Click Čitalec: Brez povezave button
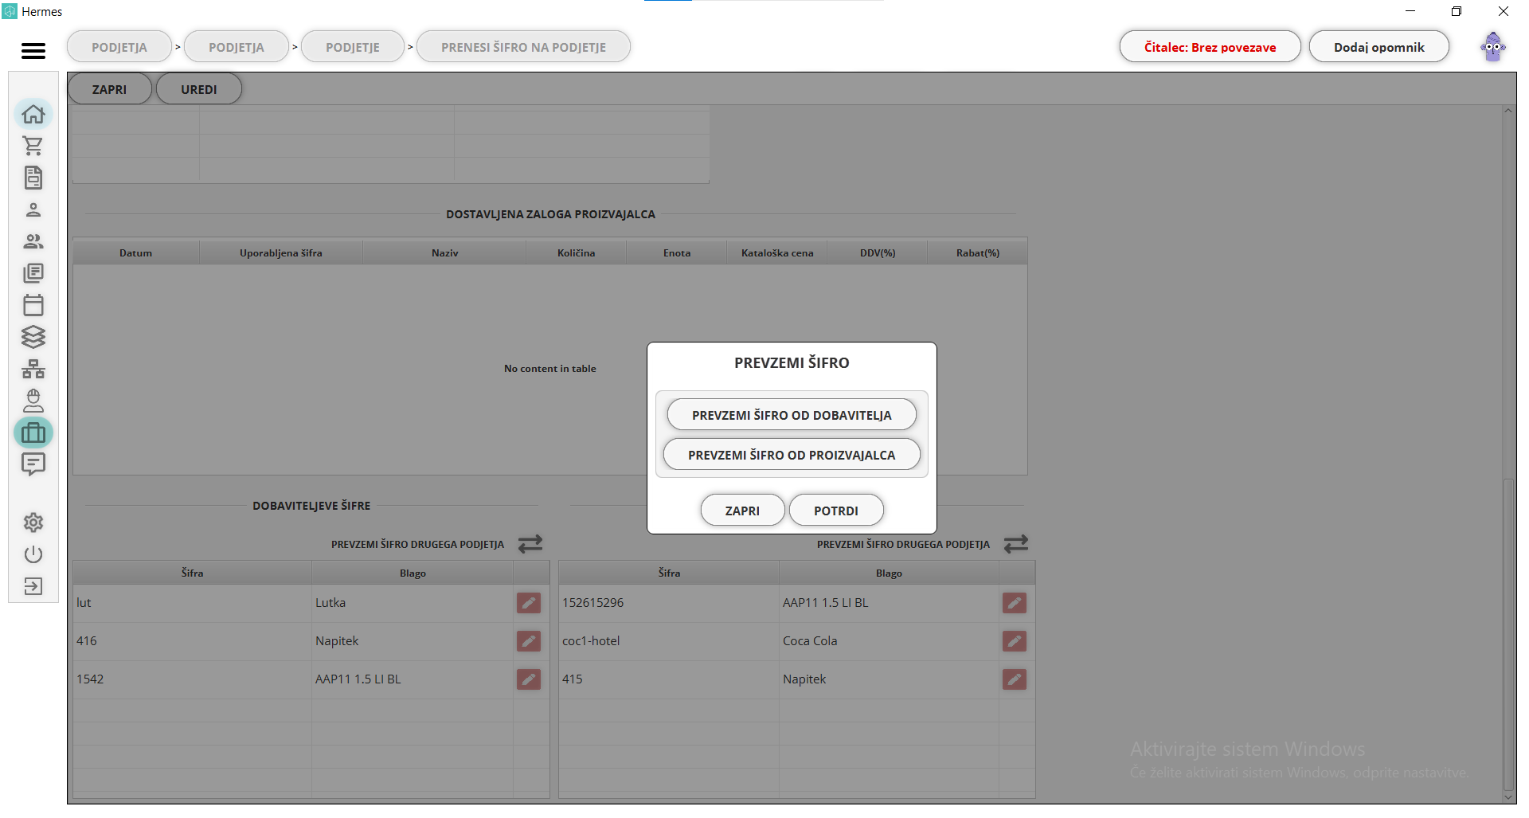Image resolution: width=1529 pixels, height=818 pixels. coord(1210,47)
